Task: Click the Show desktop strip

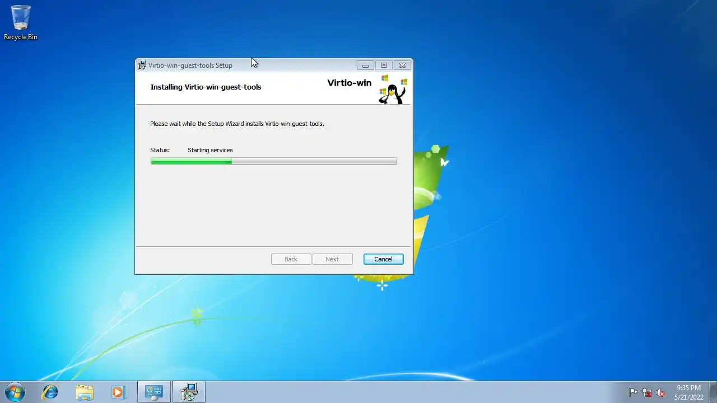Action: 713,392
